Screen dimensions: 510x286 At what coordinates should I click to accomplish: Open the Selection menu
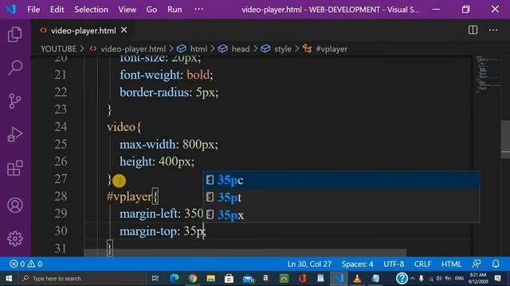click(91, 10)
